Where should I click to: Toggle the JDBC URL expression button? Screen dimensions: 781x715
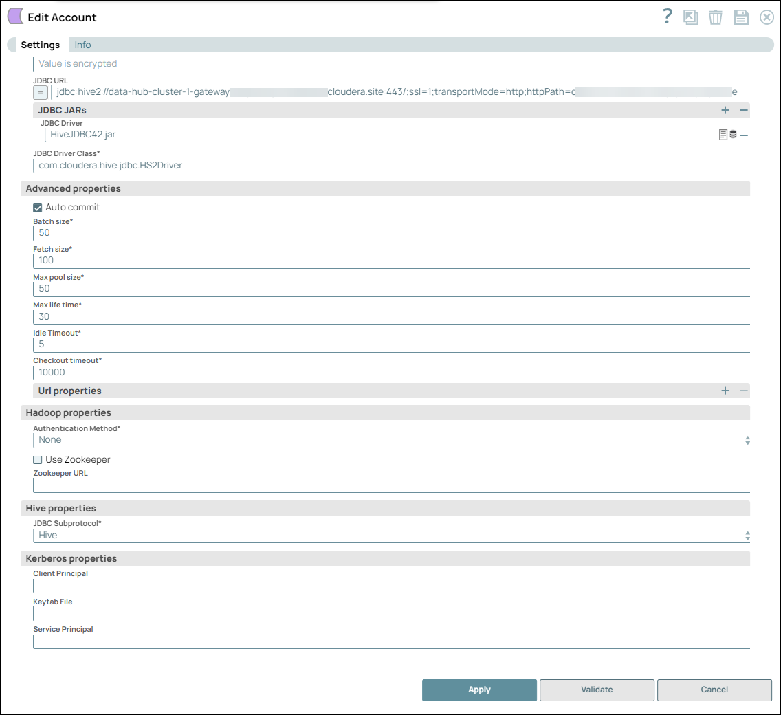[41, 93]
